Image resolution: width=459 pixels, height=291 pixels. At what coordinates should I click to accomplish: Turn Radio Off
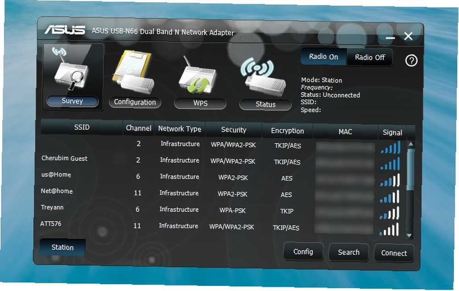coord(369,58)
